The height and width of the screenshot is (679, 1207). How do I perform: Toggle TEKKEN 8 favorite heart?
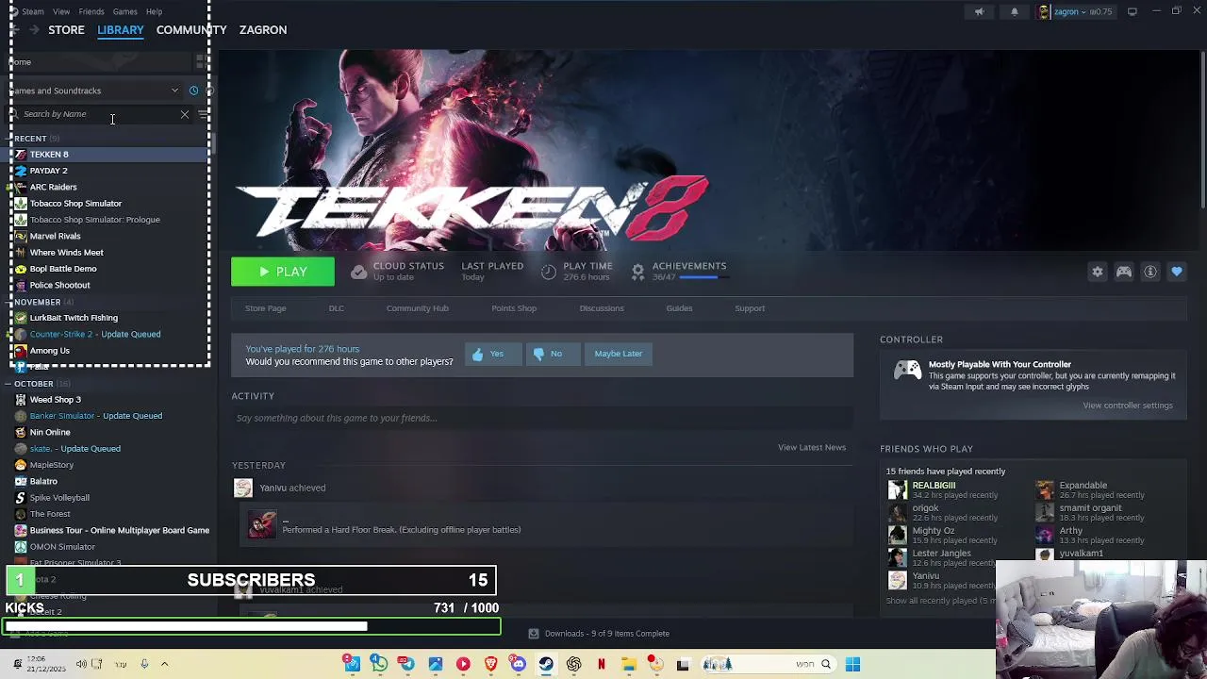tap(1177, 272)
